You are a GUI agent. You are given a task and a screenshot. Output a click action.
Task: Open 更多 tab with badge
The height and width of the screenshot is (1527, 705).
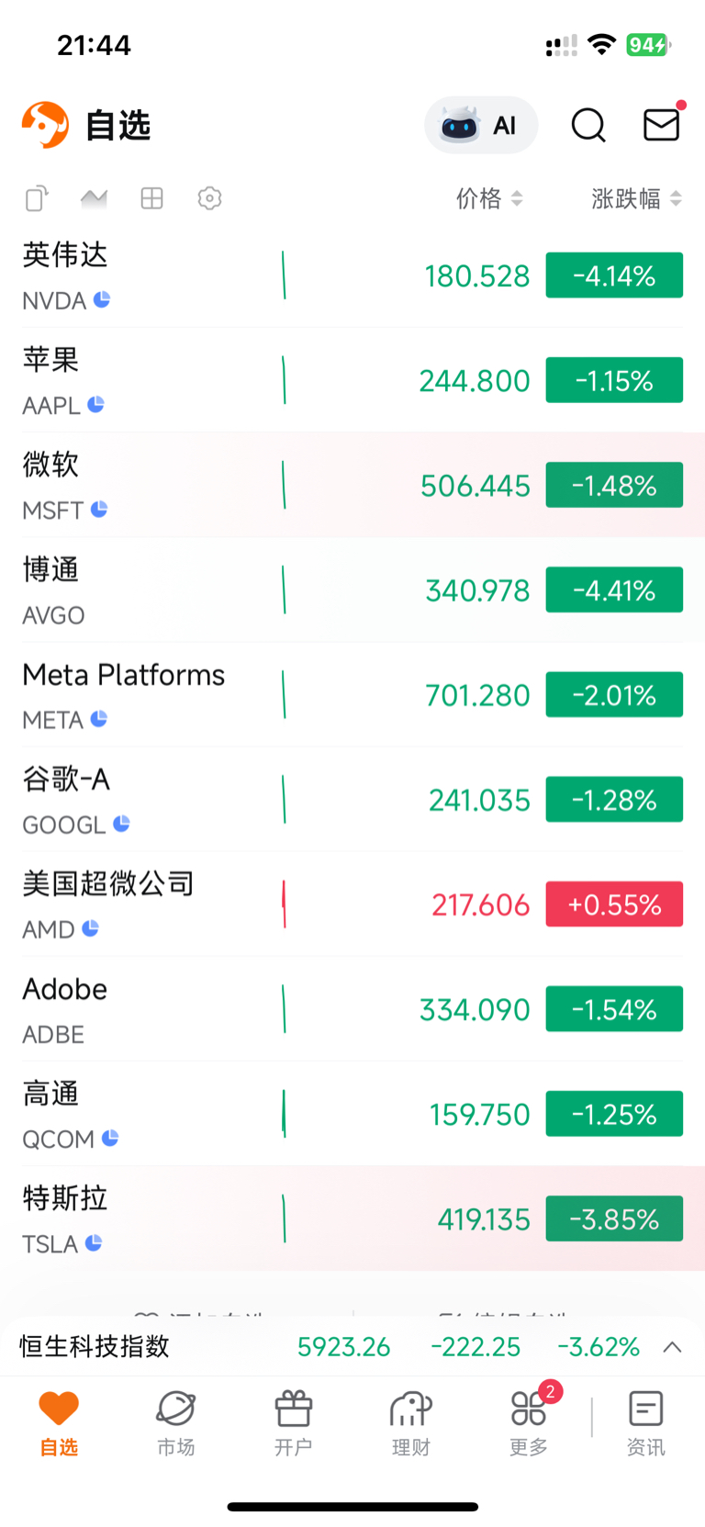click(x=529, y=1423)
